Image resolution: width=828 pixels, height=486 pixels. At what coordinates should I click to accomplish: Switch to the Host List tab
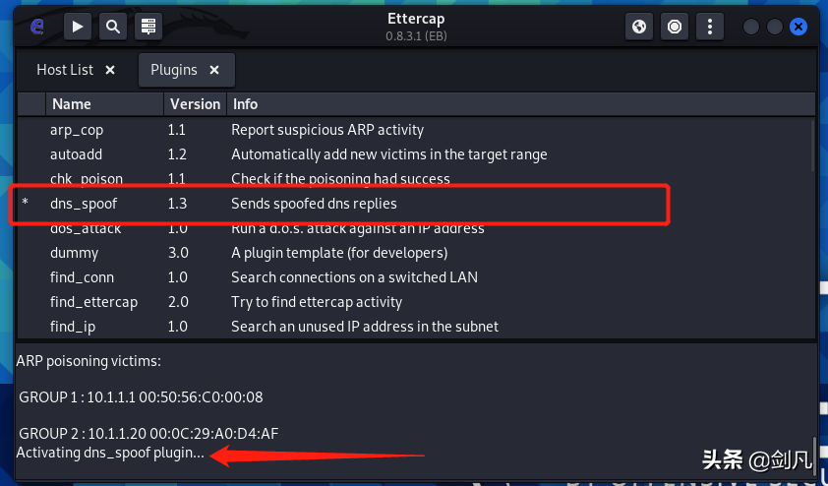click(65, 70)
